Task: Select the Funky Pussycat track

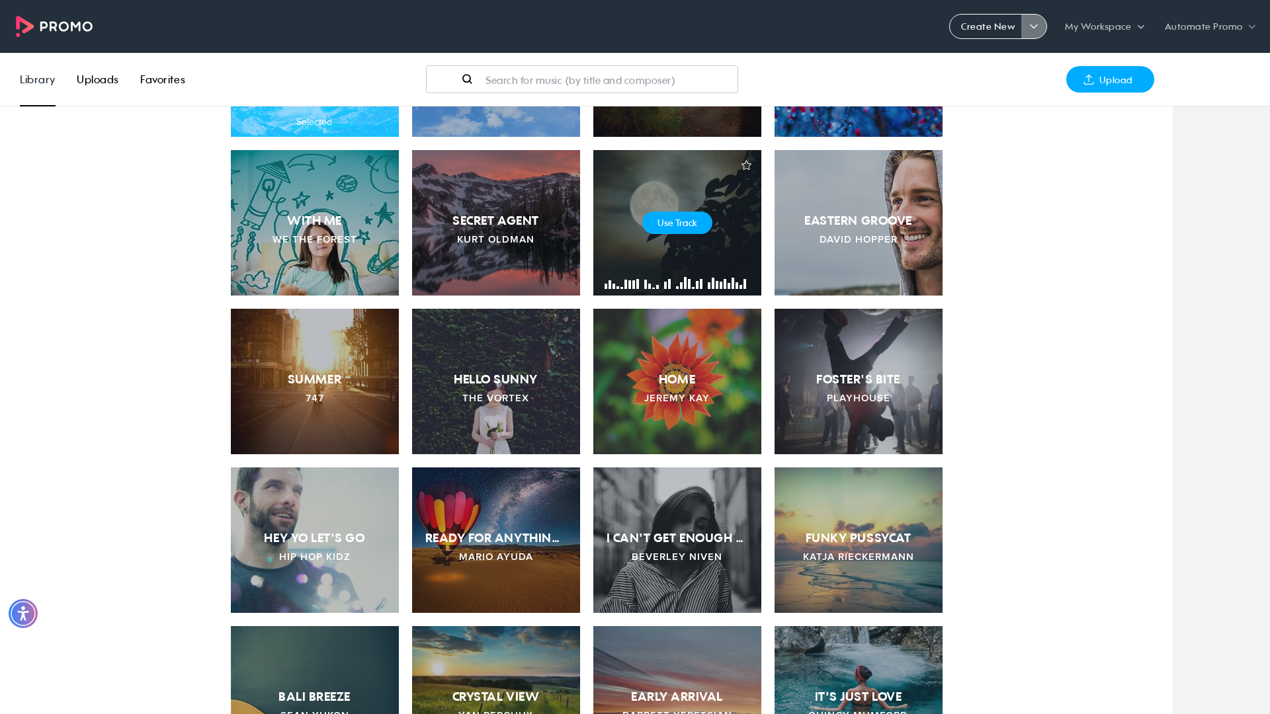Action: pos(859,540)
